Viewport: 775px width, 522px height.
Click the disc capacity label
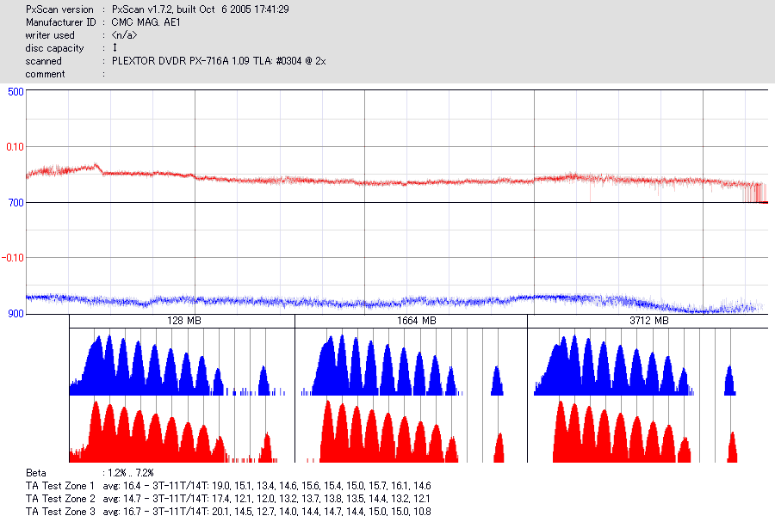tap(54, 48)
